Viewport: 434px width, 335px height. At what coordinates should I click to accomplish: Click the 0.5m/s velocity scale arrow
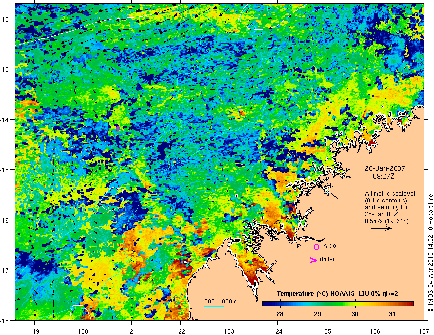(x=381, y=228)
